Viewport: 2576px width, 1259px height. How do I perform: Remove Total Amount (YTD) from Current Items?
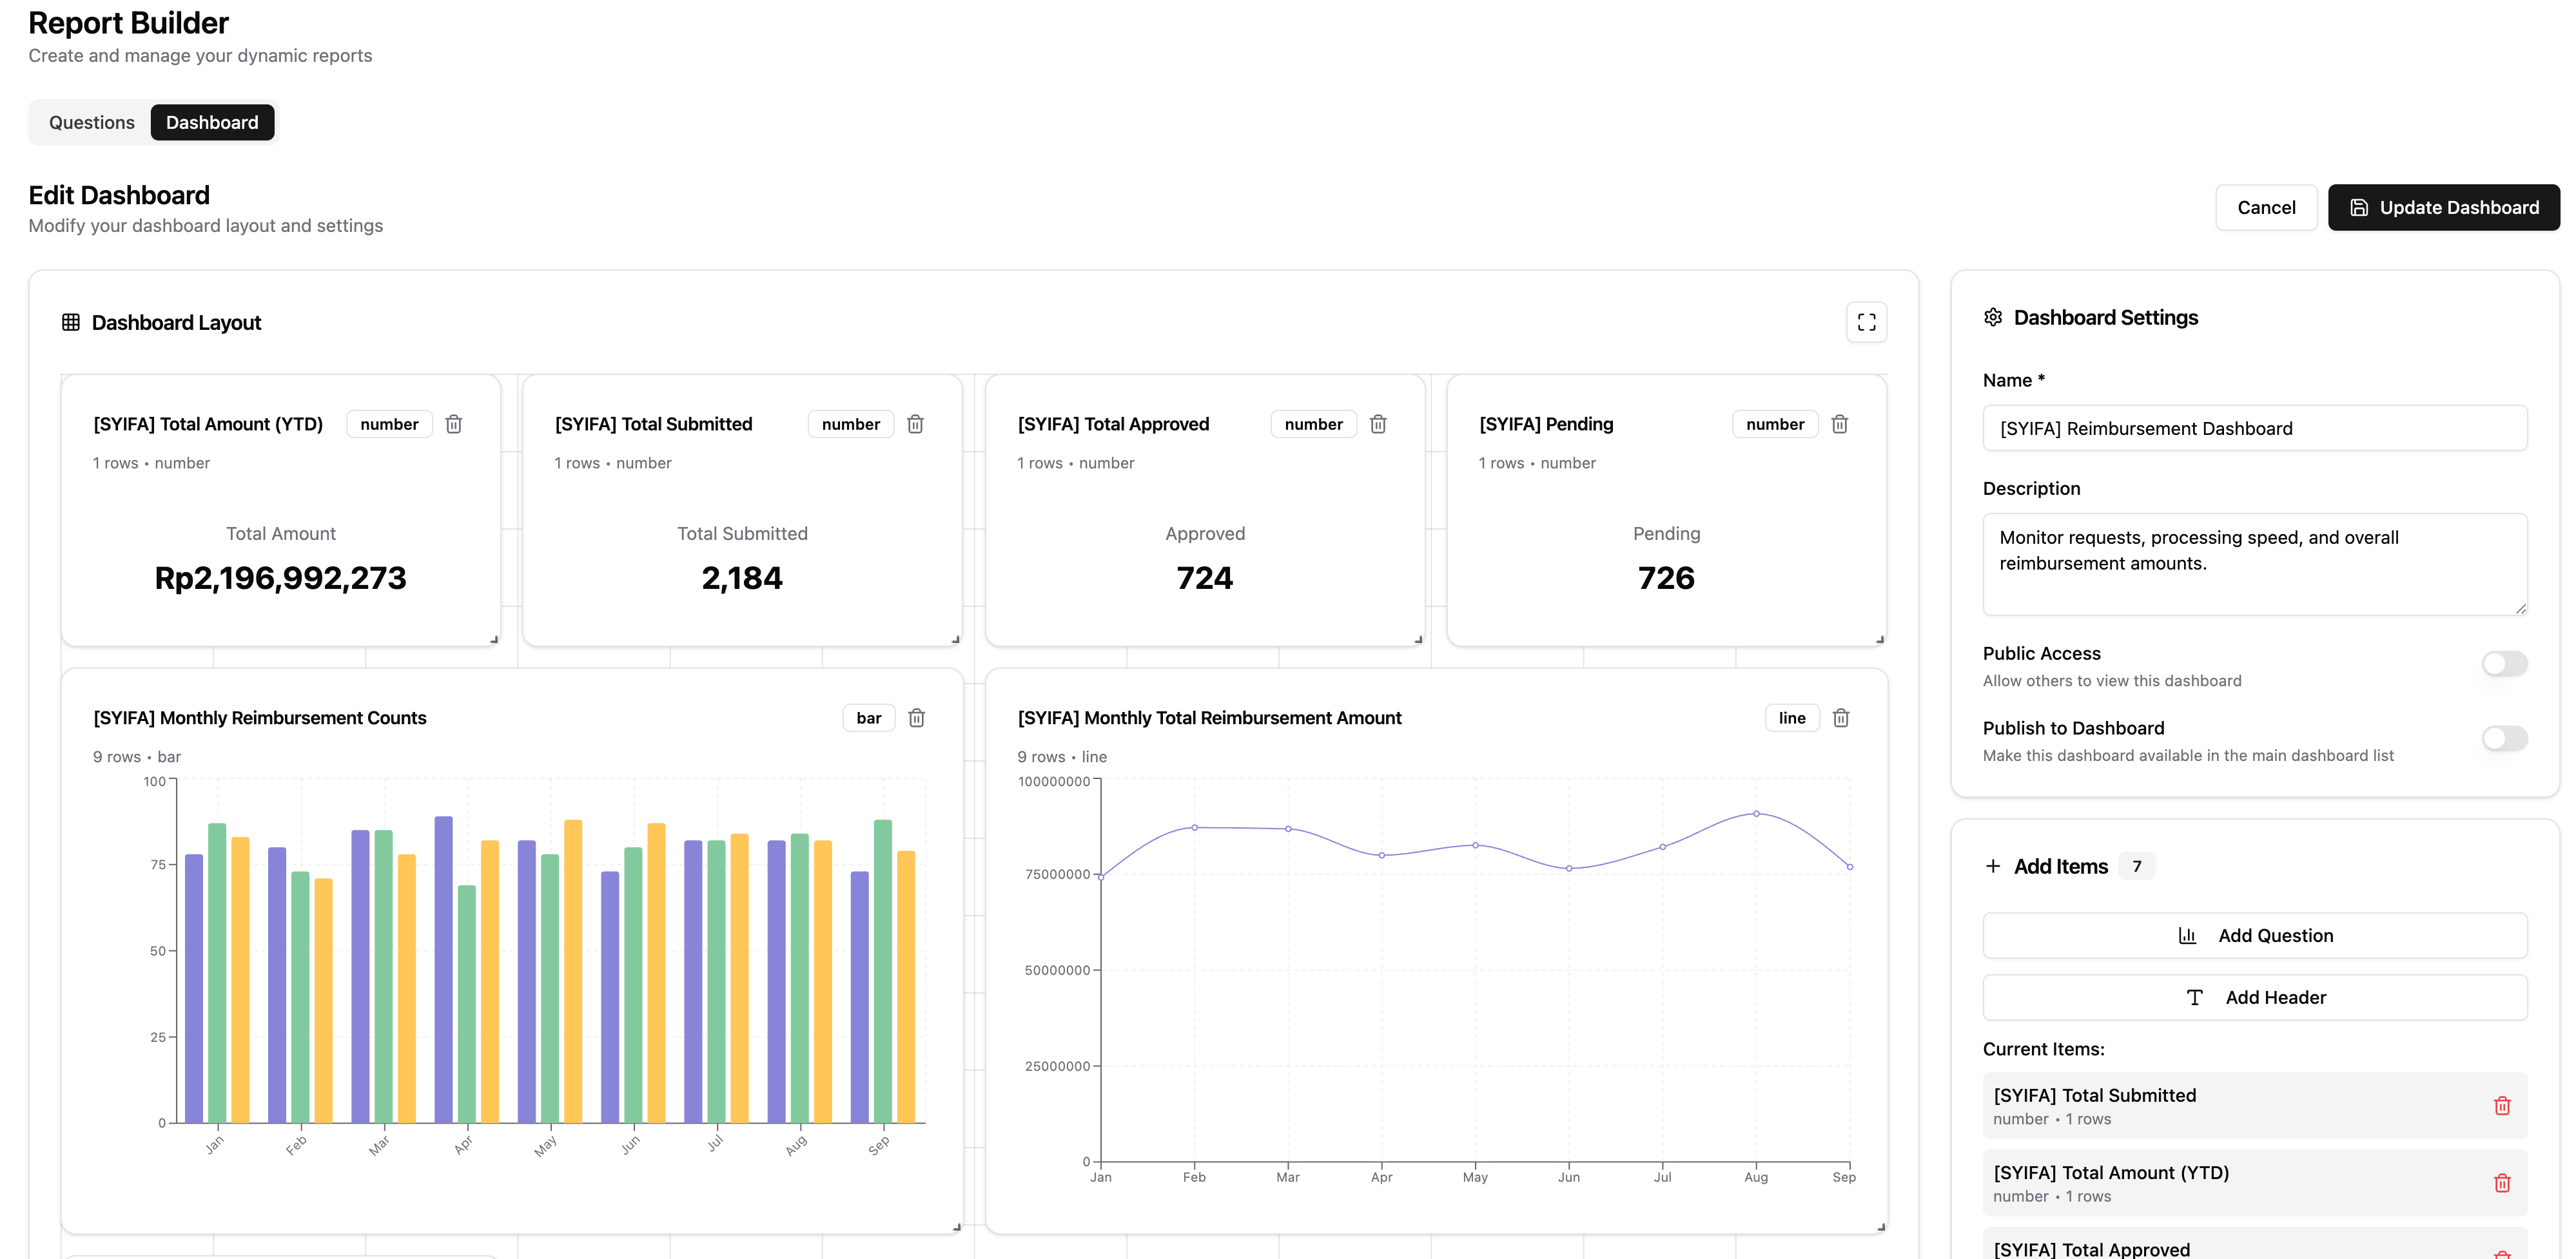pyautogui.click(x=2502, y=1183)
